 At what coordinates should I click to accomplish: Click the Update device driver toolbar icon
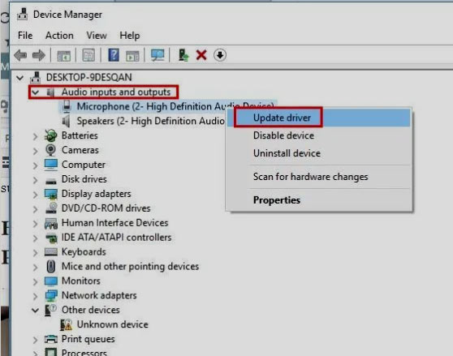click(183, 55)
